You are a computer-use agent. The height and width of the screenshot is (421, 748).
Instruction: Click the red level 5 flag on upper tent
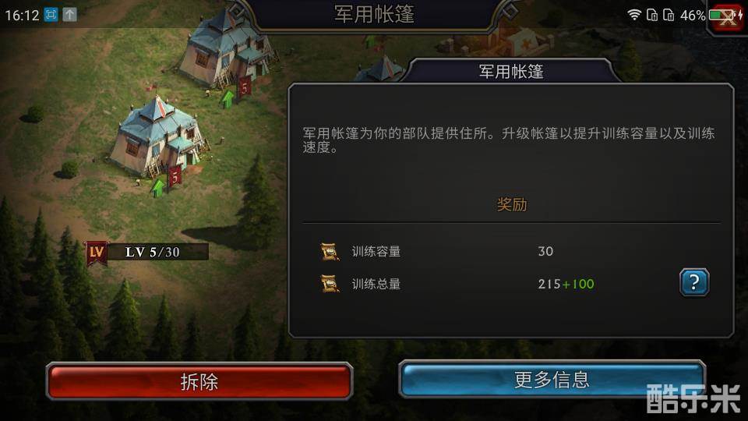pos(245,87)
